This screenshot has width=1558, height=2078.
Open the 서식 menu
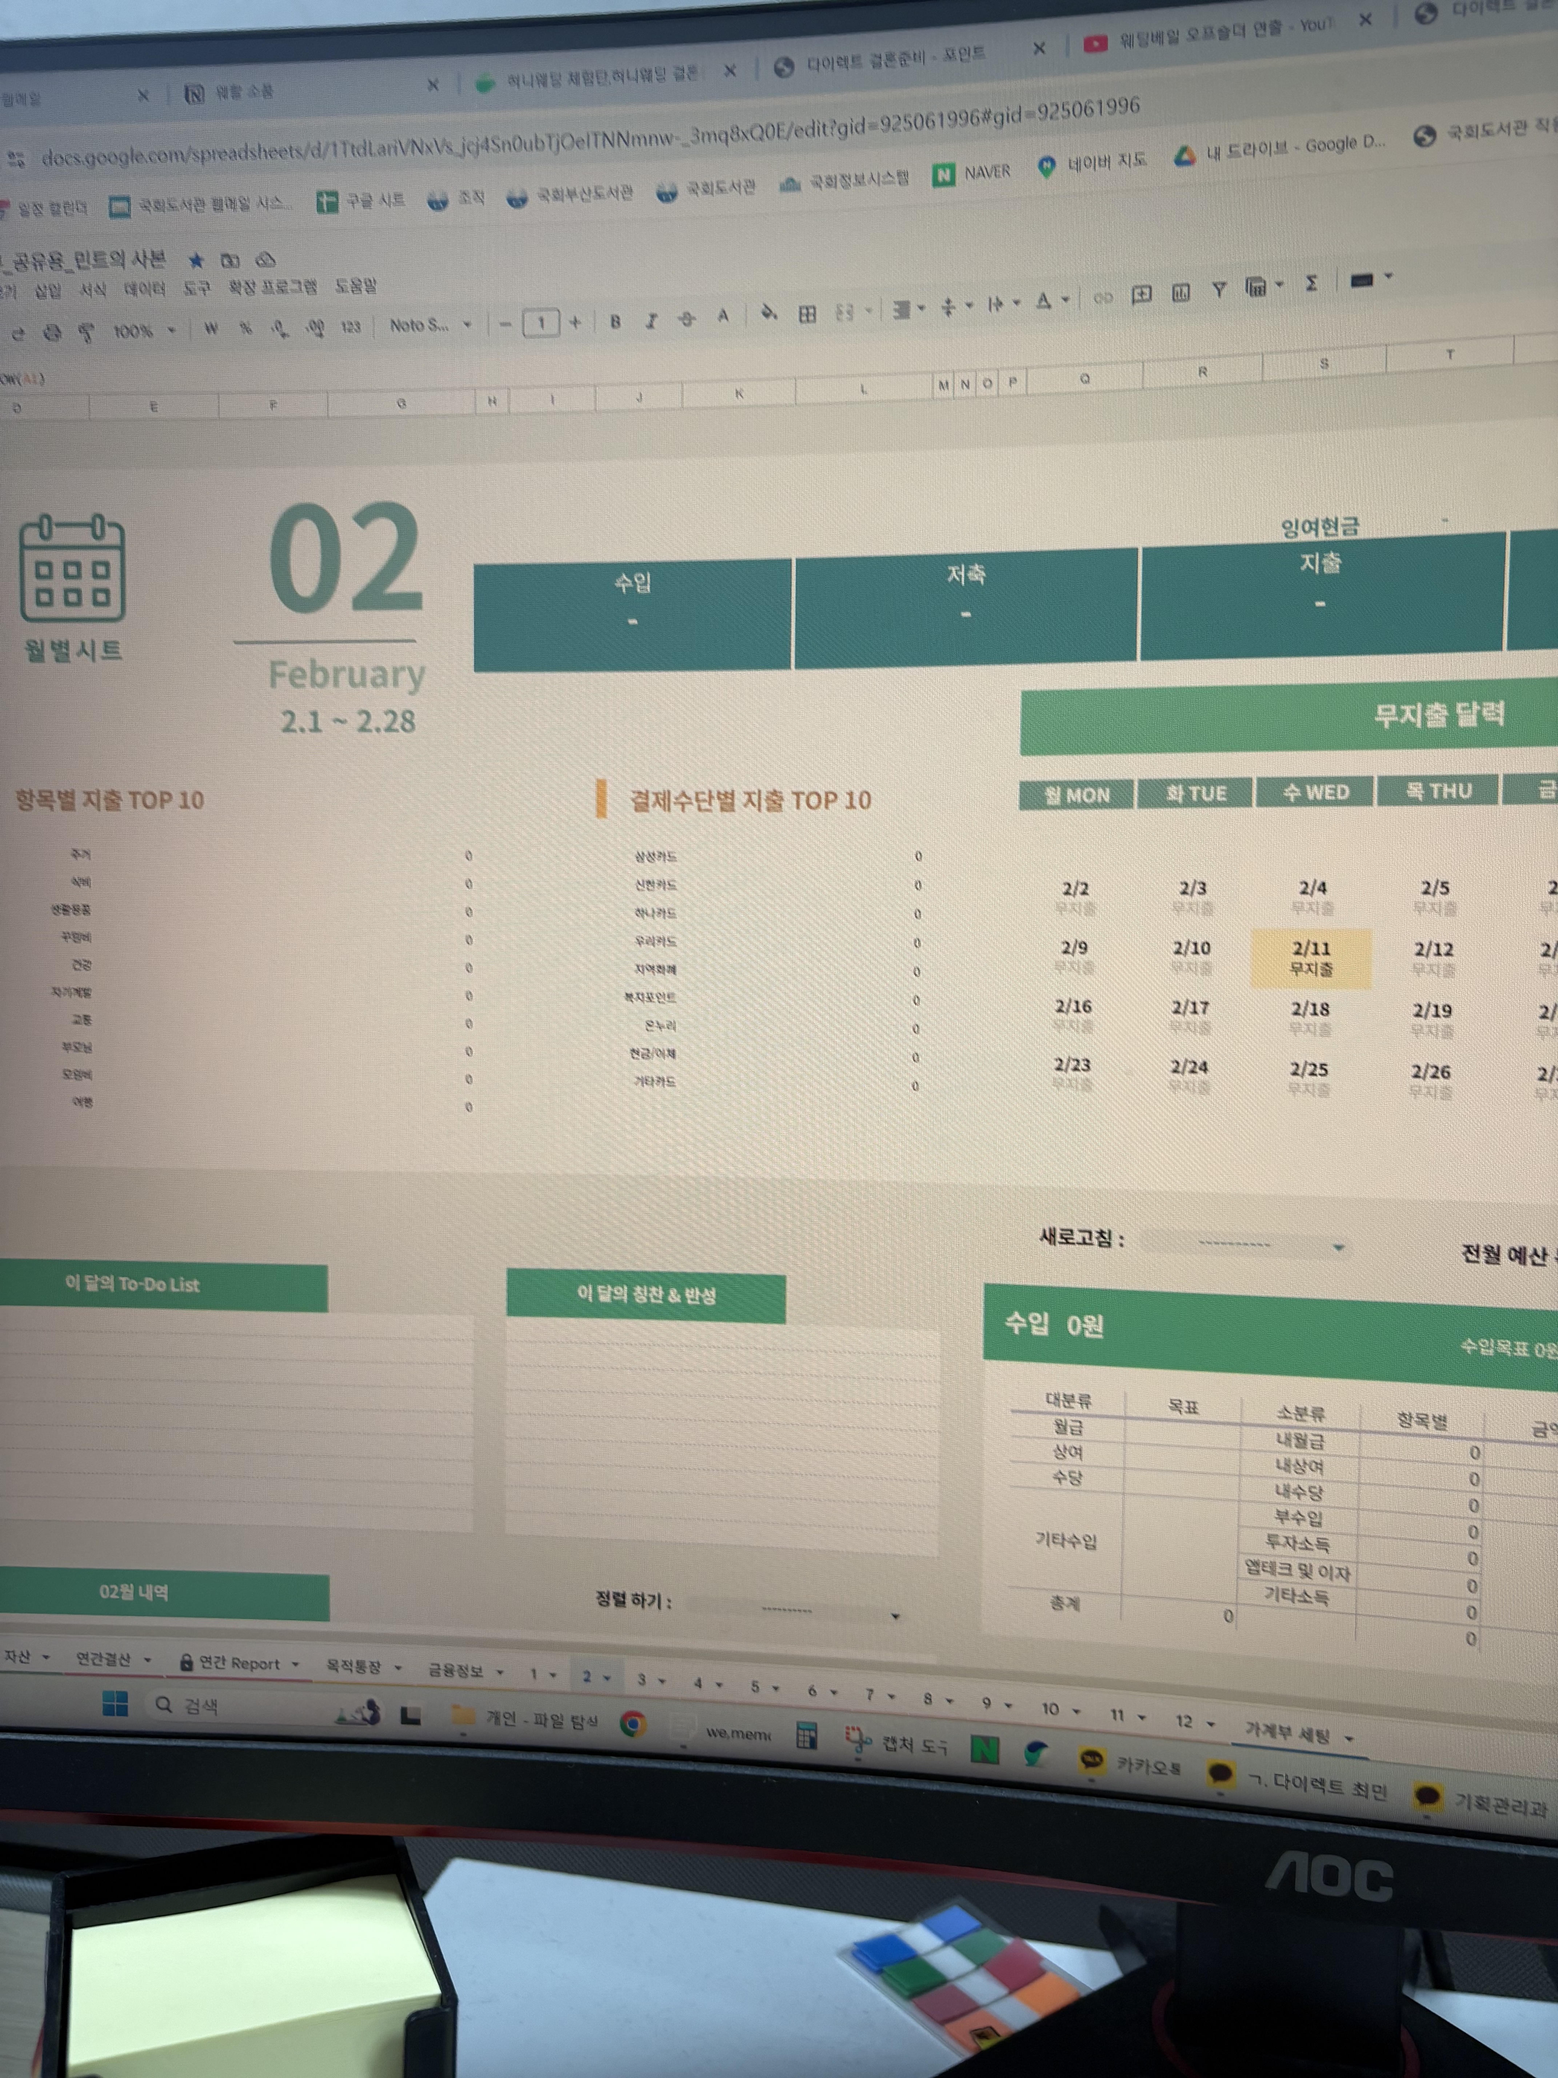coord(93,290)
